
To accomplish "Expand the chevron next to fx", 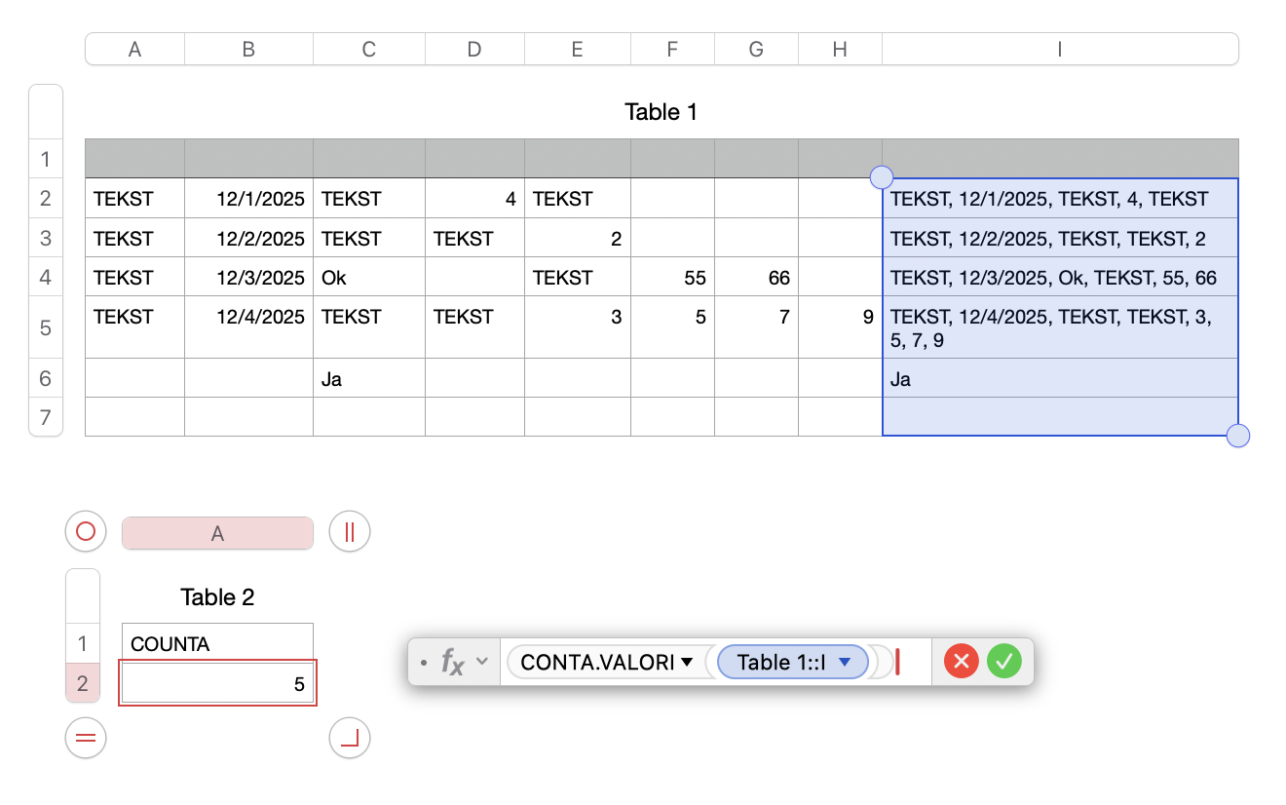I will click(481, 662).
